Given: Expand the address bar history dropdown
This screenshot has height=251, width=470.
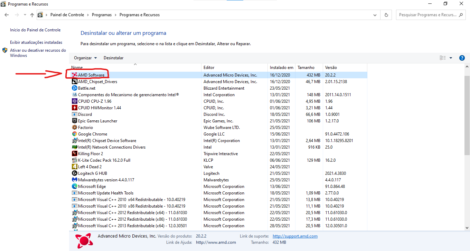Looking at the screenshot, I should (376, 15).
